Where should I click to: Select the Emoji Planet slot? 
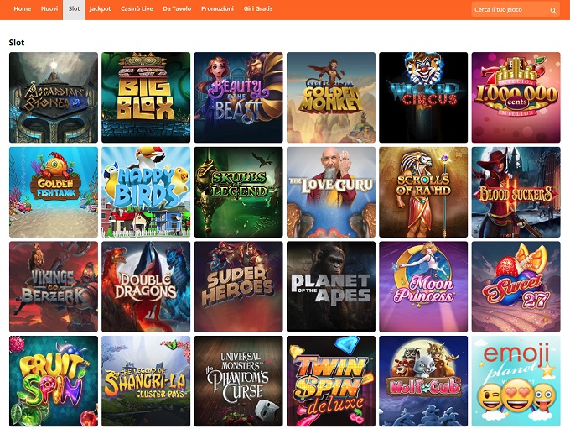tap(516, 381)
